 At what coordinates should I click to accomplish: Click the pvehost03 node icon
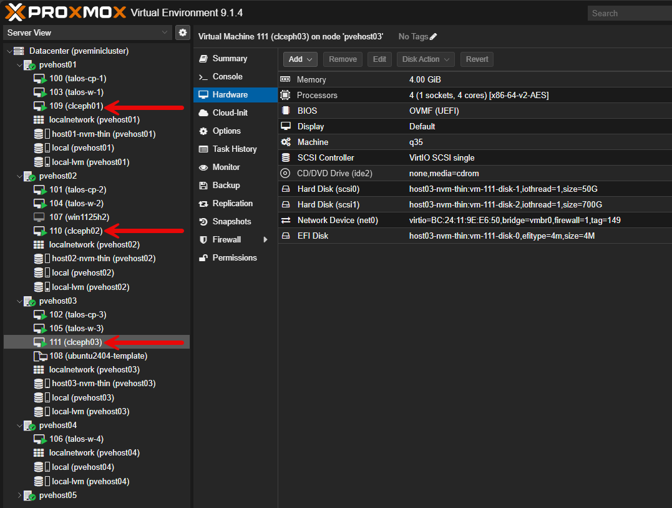(29, 301)
